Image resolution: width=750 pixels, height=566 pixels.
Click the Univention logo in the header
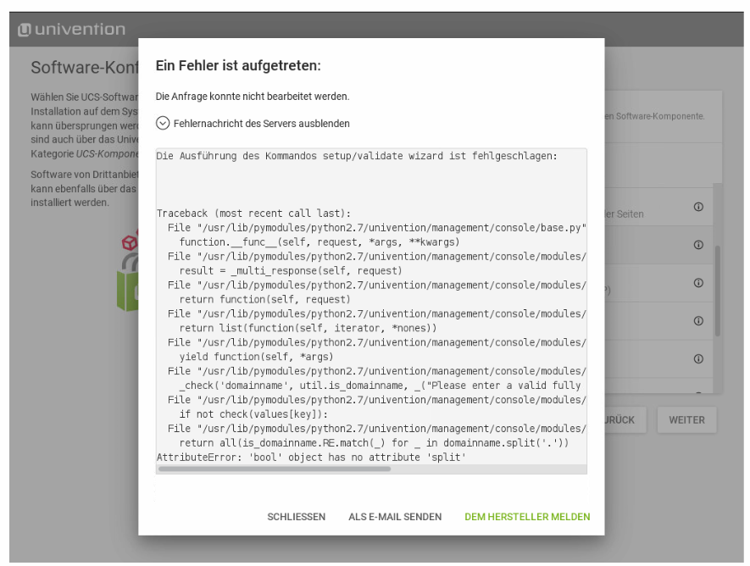pos(72,30)
